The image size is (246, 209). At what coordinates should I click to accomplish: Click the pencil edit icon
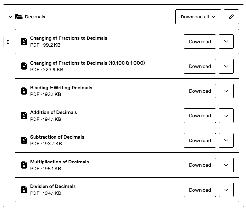click(x=231, y=17)
